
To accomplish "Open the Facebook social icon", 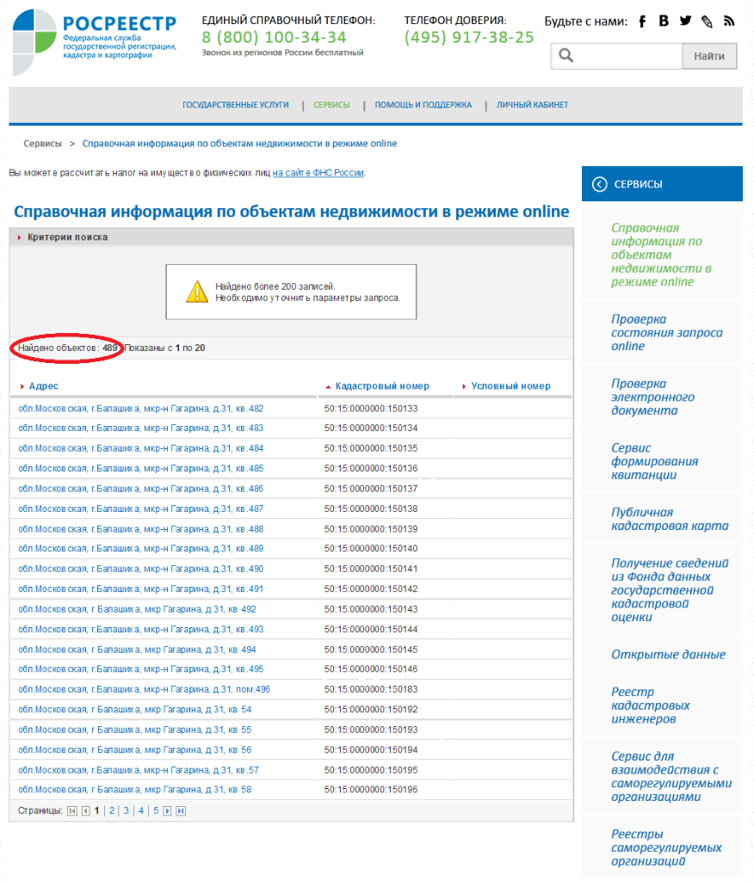I will point(642,22).
